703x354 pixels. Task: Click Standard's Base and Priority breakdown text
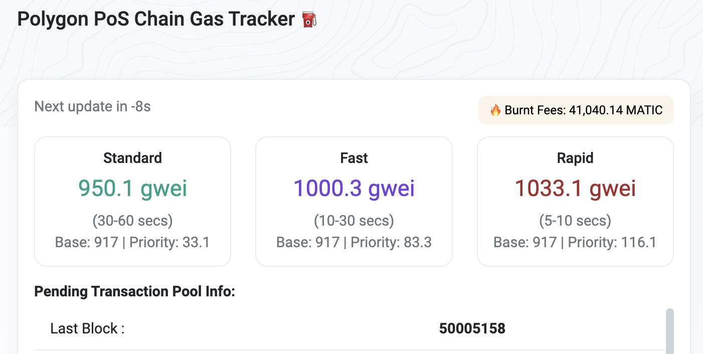pyautogui.click(x=132, y=242)
